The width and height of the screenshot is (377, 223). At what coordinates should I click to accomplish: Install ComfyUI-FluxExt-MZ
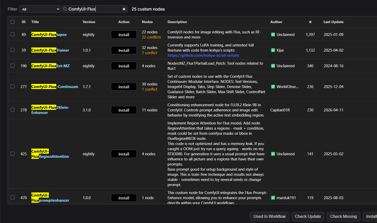[124, 66]
